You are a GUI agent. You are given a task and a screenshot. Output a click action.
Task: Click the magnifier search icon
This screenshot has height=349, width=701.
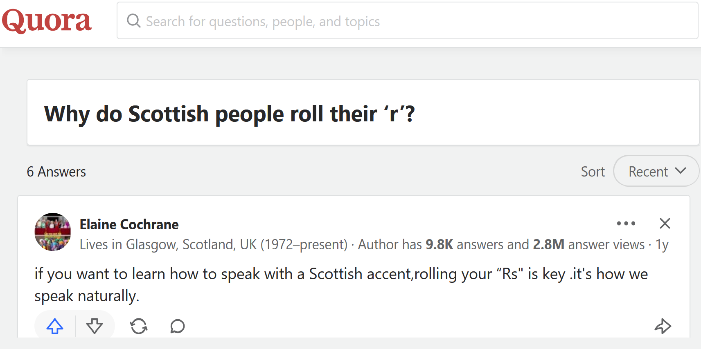[133, 20]
